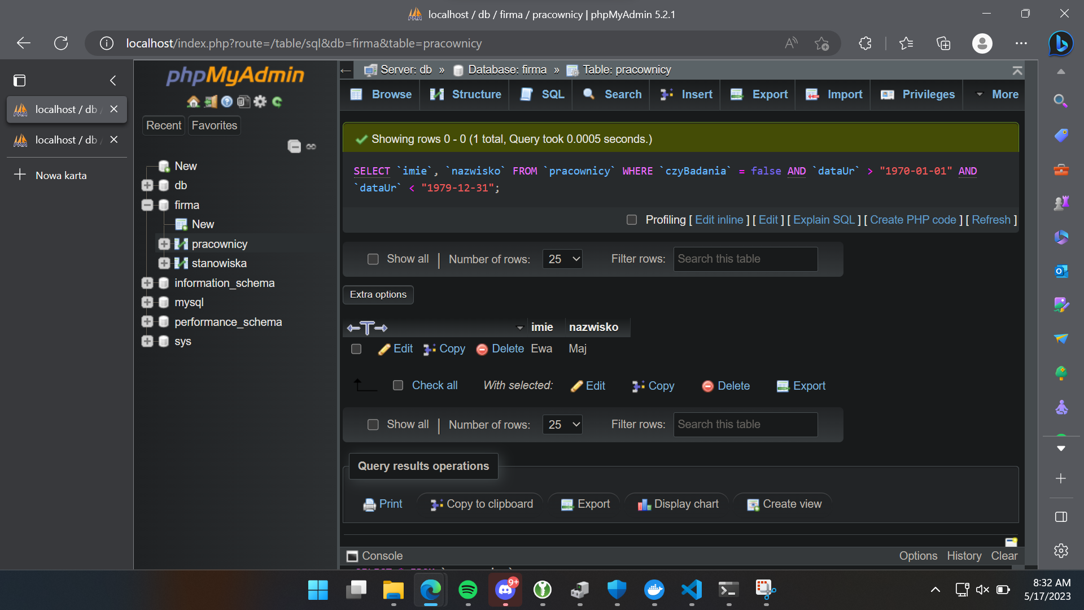Tick the Check all checkbox

[398, 385]
